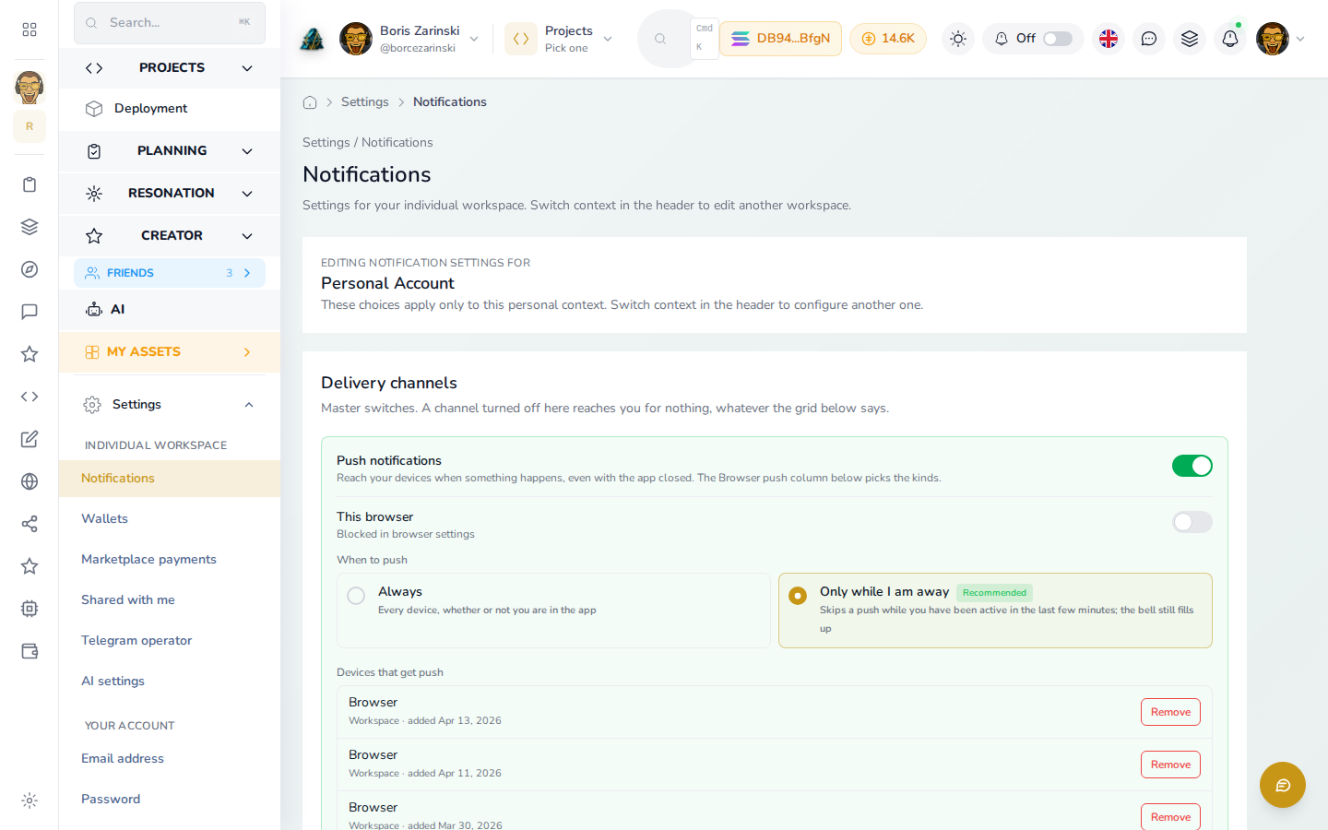1328x830 pixels.
Task: Click the edit pencil icon in left rail
Action: click(x=30, y=439)
